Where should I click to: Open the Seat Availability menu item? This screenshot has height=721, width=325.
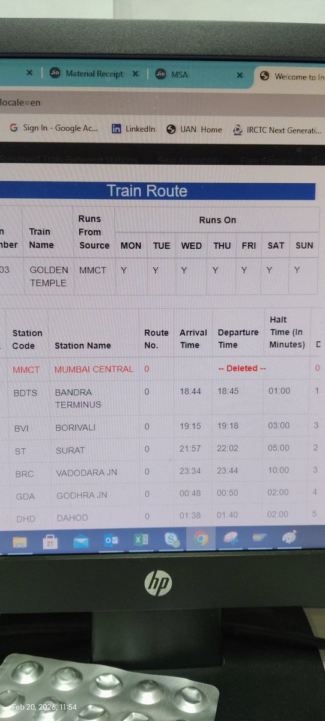coord(189,160)
